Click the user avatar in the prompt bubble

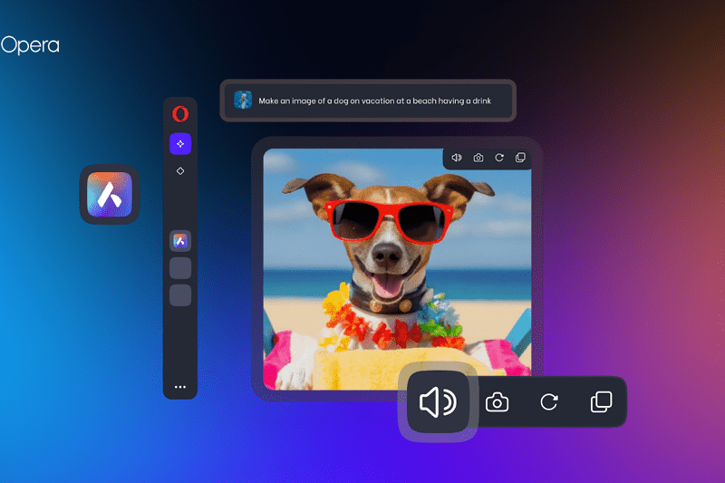click(x=243, y=101)
